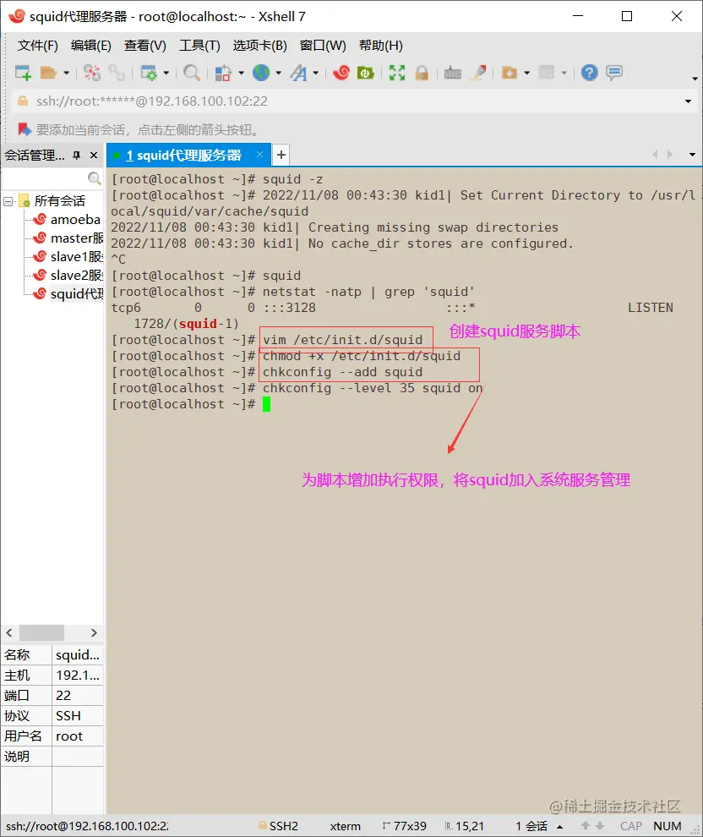The height and width of the screenshot is (837, 703).
Task: Open the 选项卡(B) menu
Action: (259, 46)
